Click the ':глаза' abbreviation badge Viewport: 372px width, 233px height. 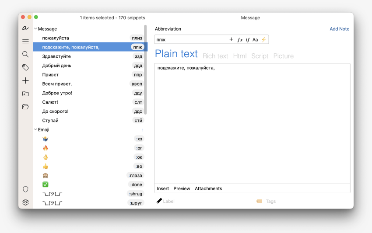(135, 175)
